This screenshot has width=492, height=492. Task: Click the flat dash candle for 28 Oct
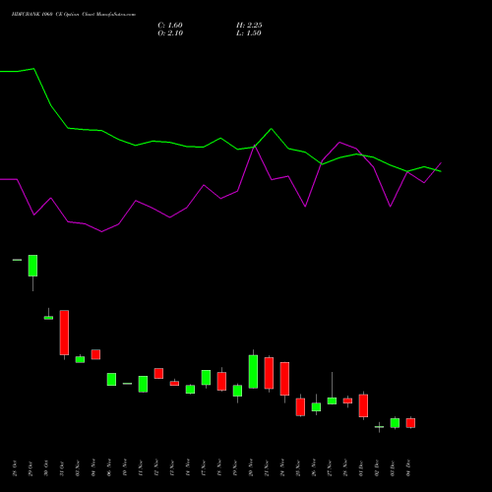coord(17,260)
